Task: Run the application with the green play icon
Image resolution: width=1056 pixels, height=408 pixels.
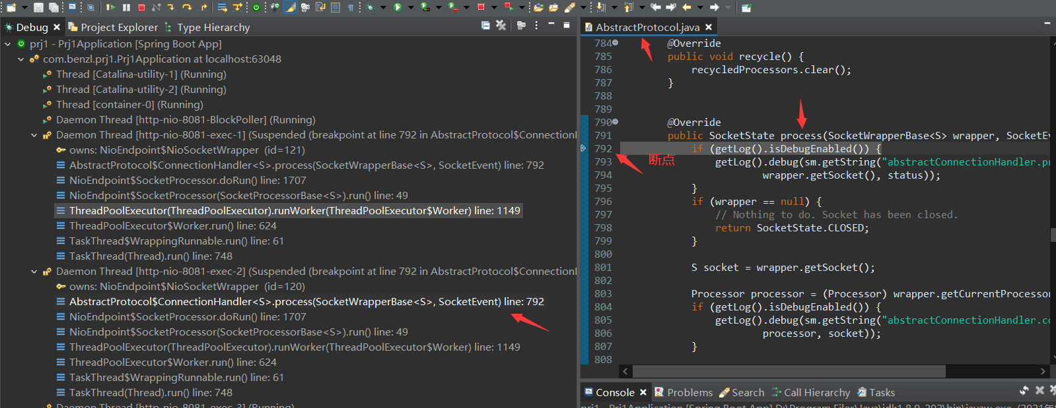Action: [x=398, y=7]
